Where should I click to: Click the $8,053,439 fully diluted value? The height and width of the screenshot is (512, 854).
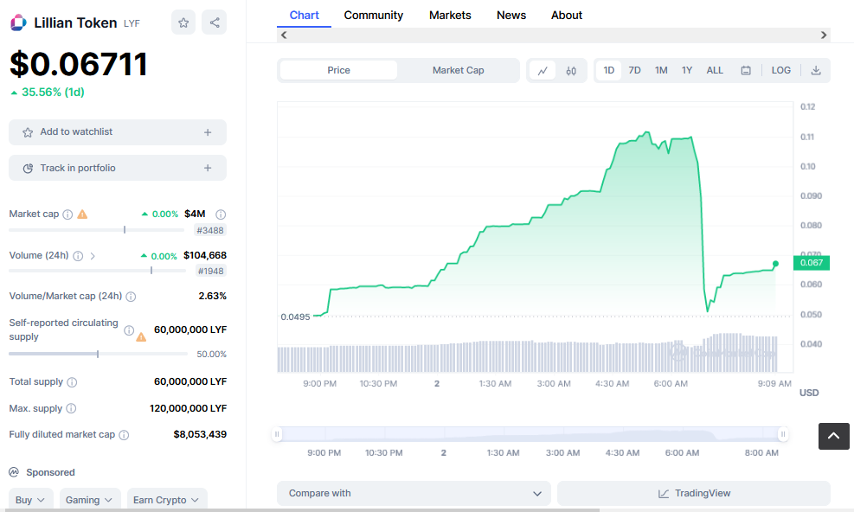pyautogui.click(x=200, y=435)
